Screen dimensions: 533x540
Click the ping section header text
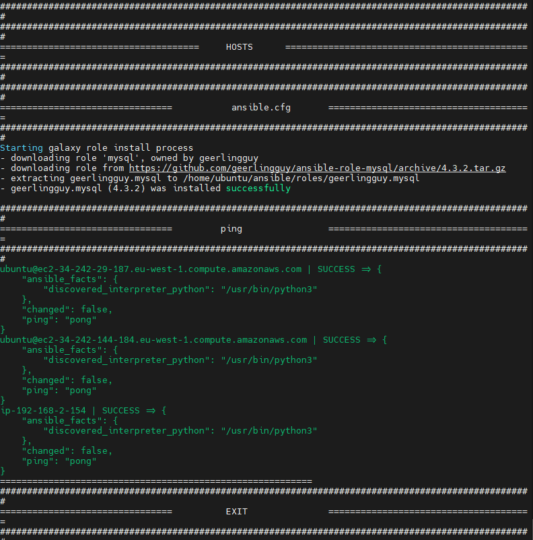(x=231, y=229)
